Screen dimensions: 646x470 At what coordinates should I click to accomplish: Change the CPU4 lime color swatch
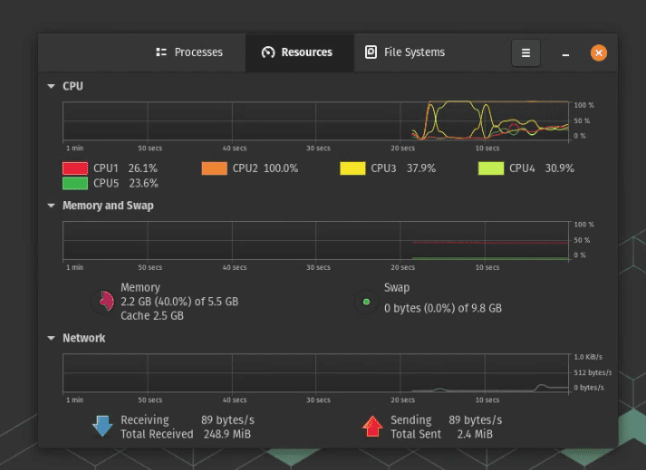coord(491,168)
